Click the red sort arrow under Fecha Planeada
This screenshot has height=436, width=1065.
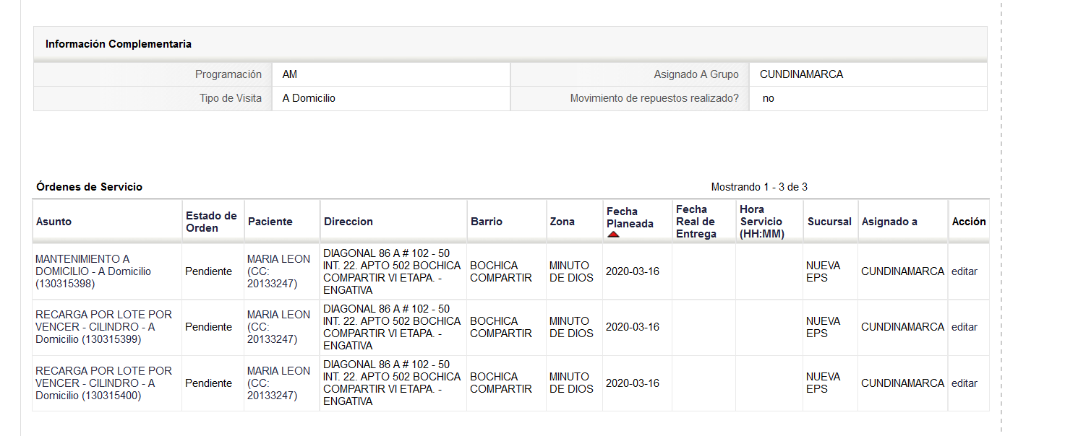[613, 235]
